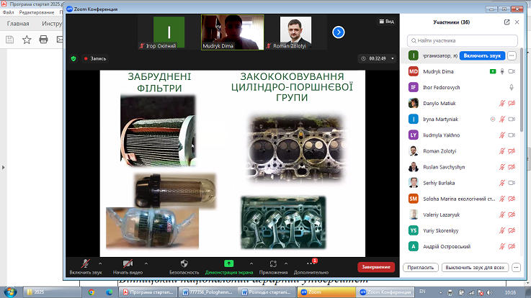Viewport: 531px width, 298px height.
Task: Open the Additional (Дополнительно) three-dots menu
Action: [311, 264]
